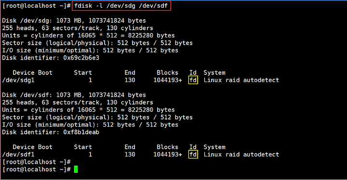
Task: Click disk identifier text 0xf8b1deab
Action: coord(81,132)
